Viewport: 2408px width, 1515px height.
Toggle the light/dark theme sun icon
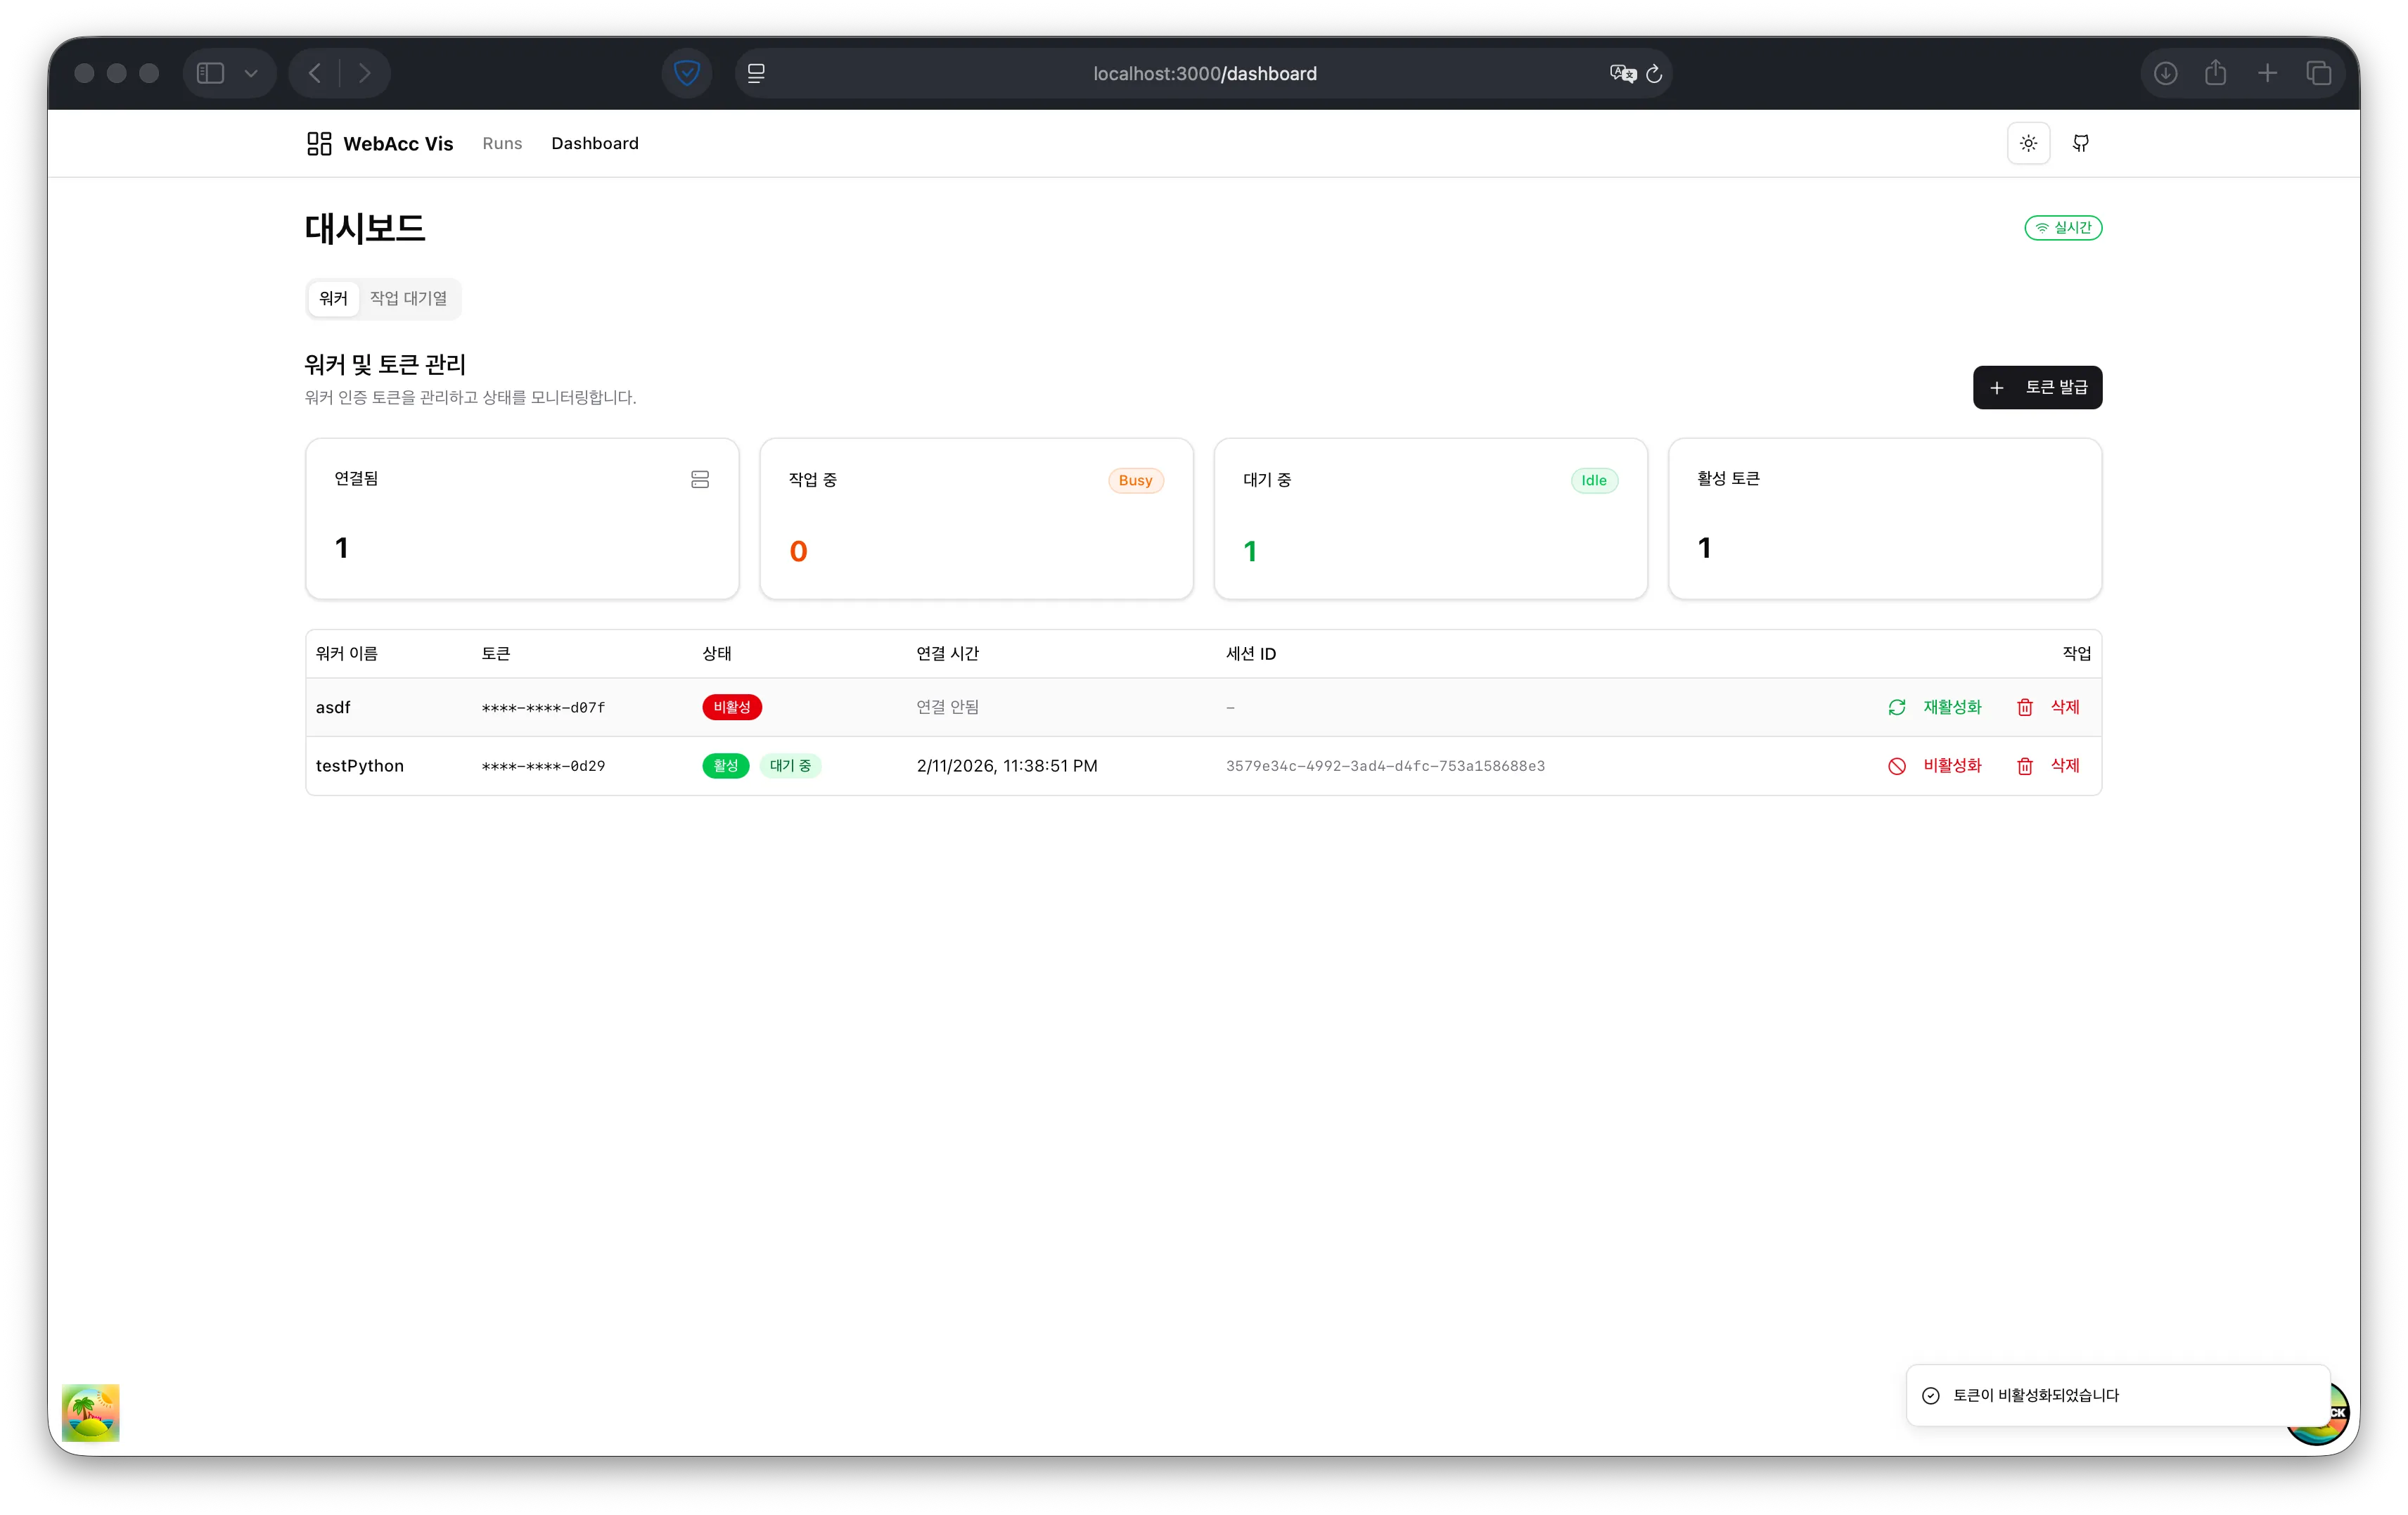click(2028, 143)
